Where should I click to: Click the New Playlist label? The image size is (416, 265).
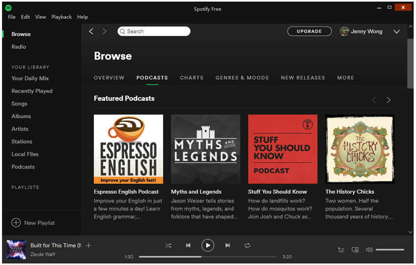click(40, 223)
